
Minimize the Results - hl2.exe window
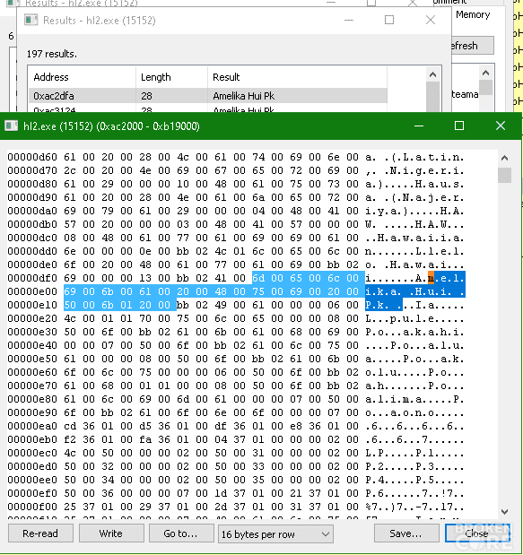[349, 20]
